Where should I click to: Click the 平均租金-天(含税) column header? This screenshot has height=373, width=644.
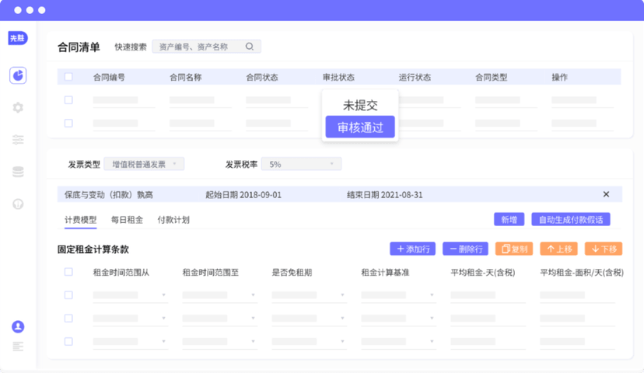pyautogui.click(x=482, y=273)
